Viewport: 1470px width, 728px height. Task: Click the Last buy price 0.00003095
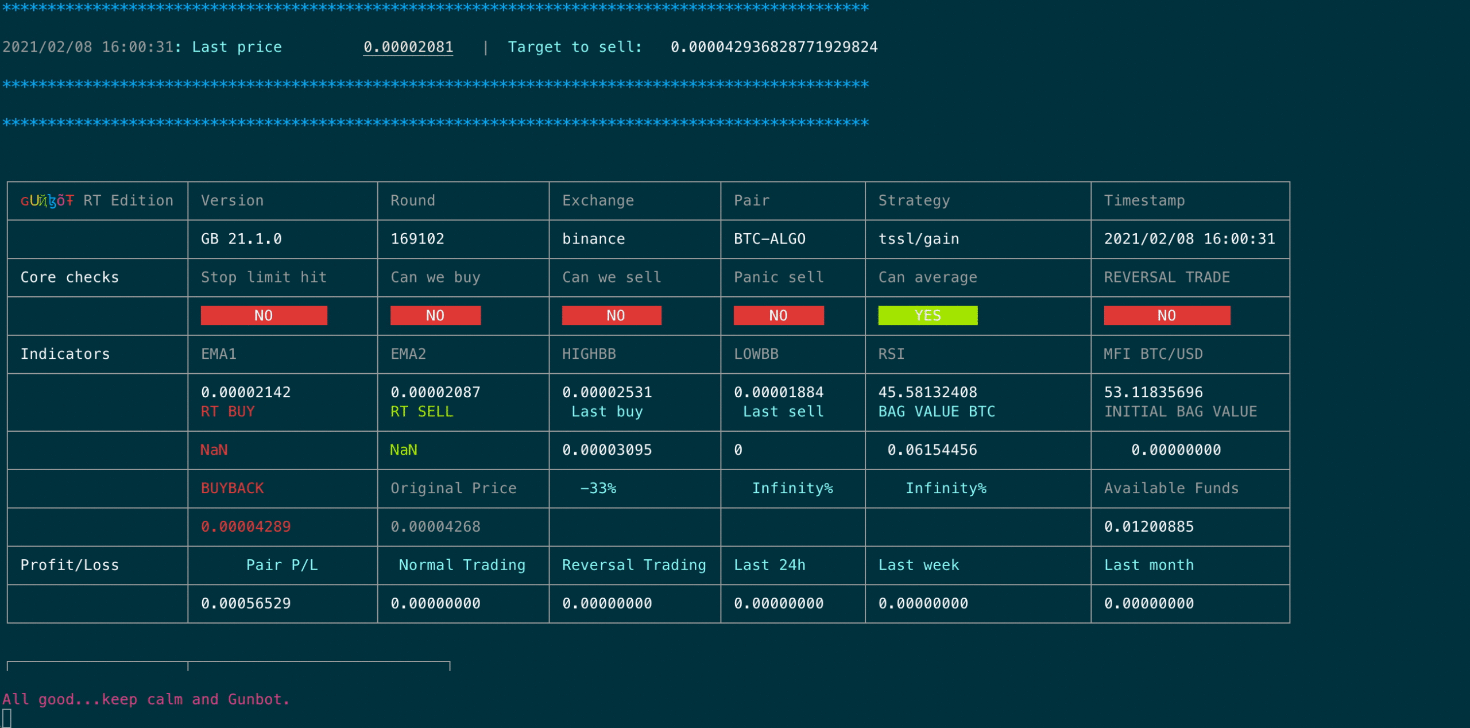[607, 450]
